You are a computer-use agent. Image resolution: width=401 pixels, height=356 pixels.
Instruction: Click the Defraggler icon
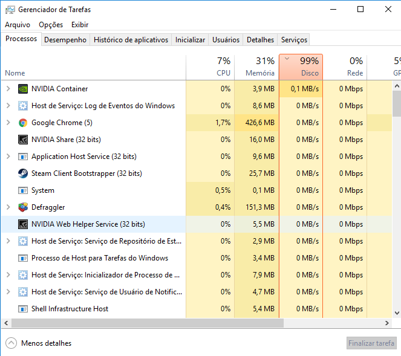pos(23,207)
